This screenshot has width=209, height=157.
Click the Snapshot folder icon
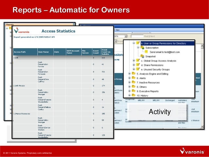click(x=142, y=56)
